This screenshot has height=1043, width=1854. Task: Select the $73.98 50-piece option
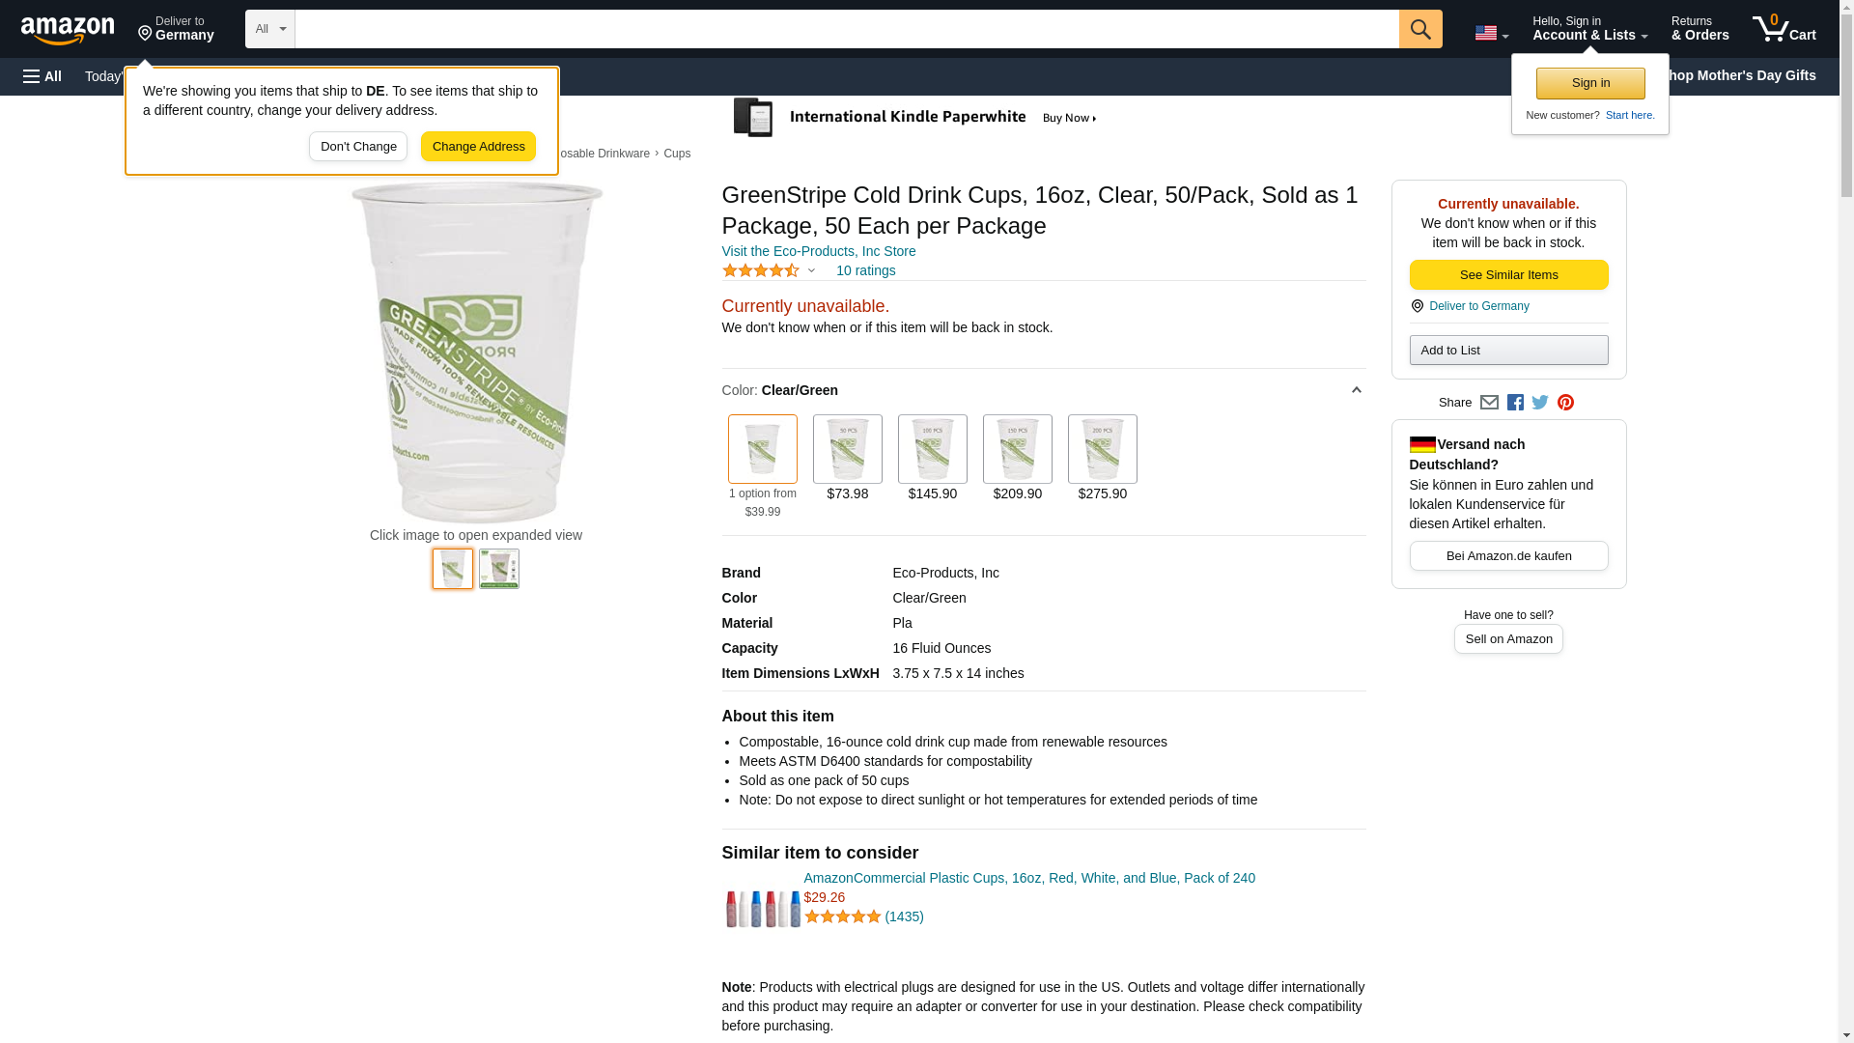[847, 450]
